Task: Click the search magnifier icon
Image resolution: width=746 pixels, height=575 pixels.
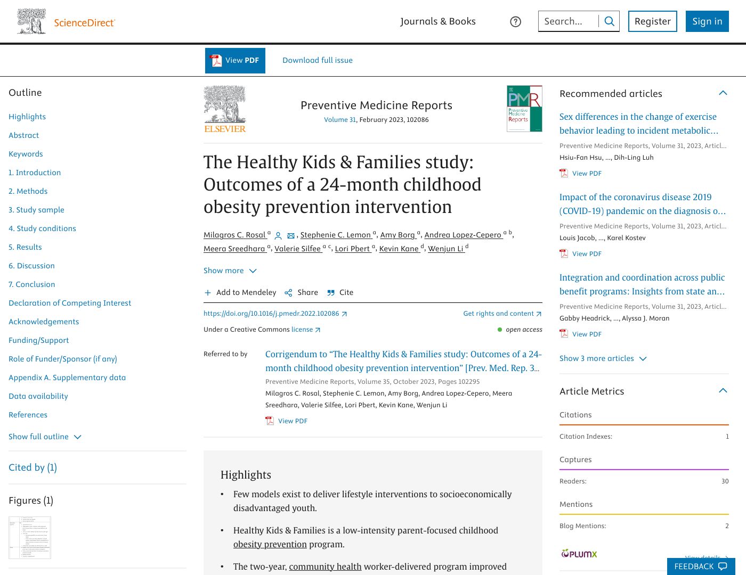Action: point(610,21)
